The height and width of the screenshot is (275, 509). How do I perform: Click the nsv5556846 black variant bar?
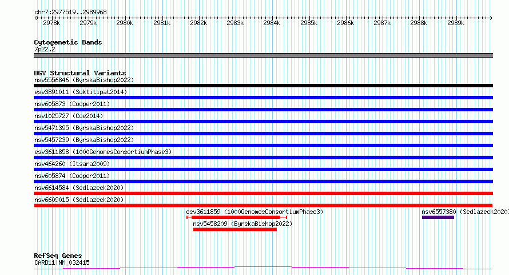[x=263, y=86]
